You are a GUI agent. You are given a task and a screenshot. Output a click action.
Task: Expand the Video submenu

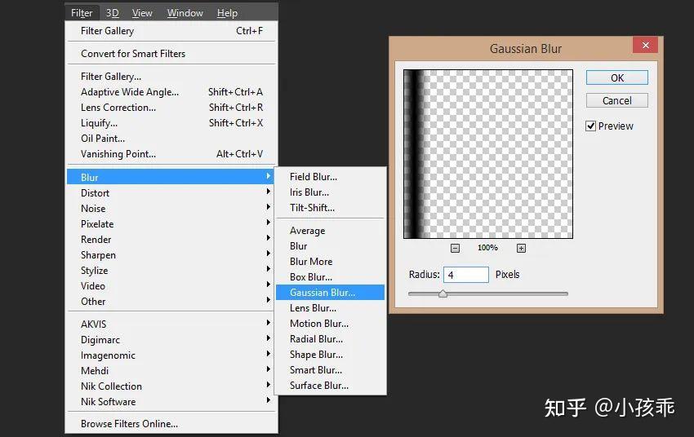tap(171, 285)
